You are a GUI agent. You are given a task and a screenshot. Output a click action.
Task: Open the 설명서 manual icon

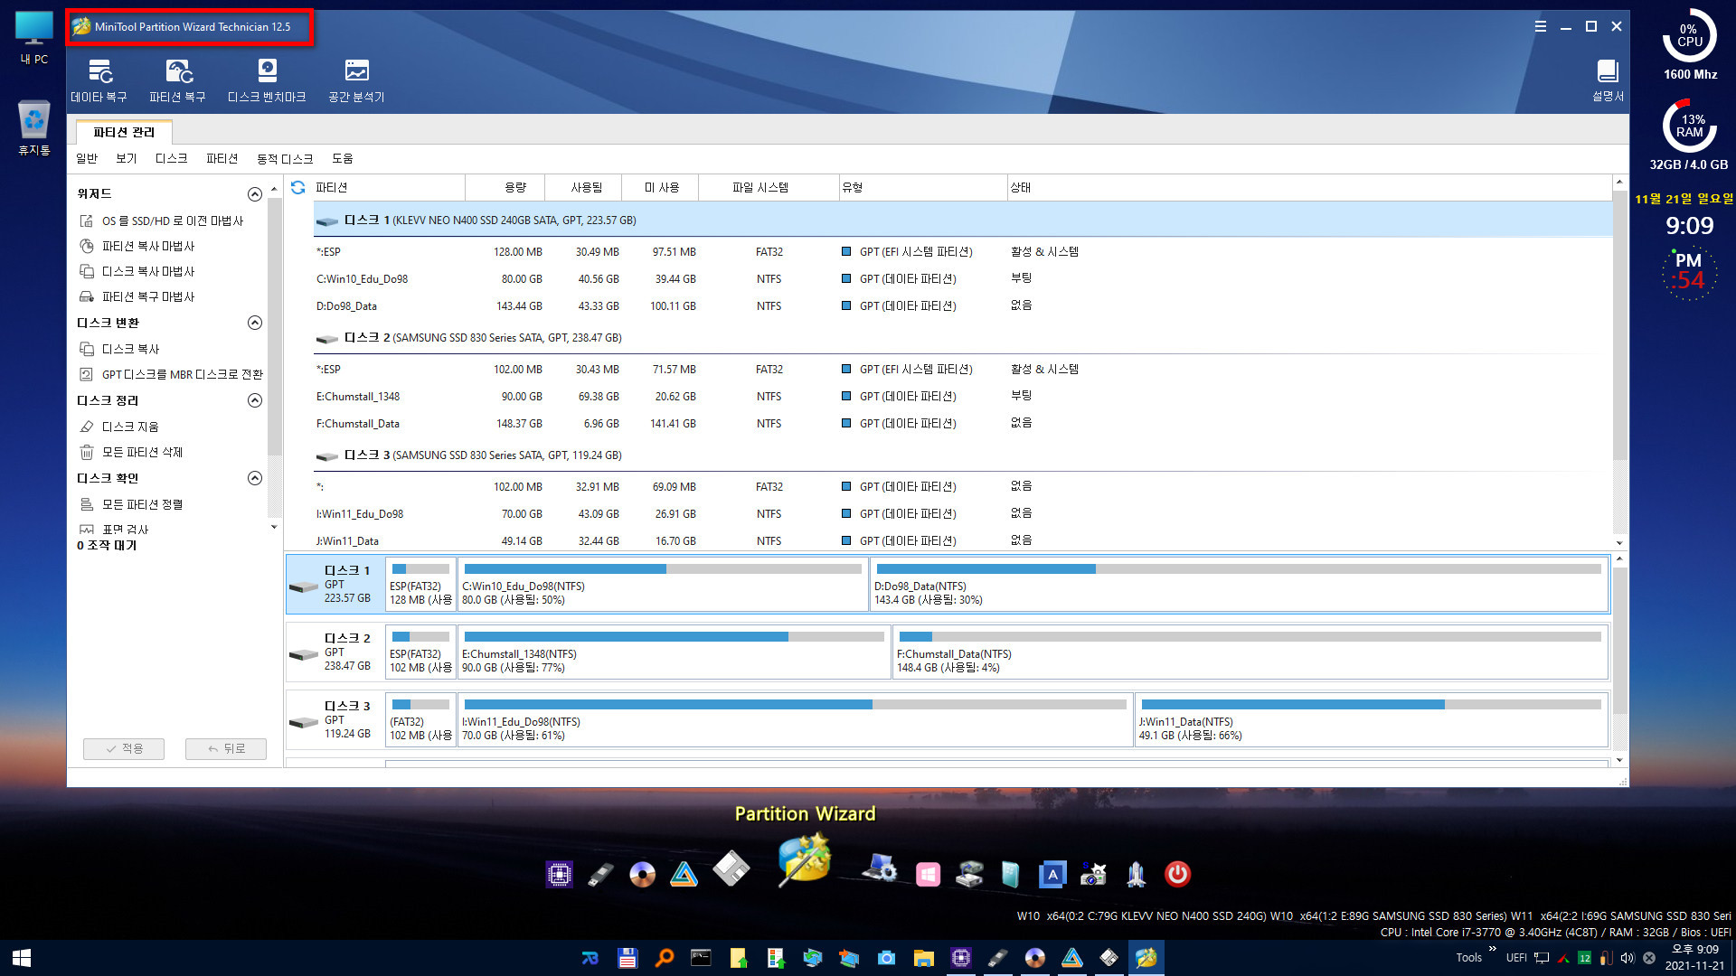coord(1608,80)
